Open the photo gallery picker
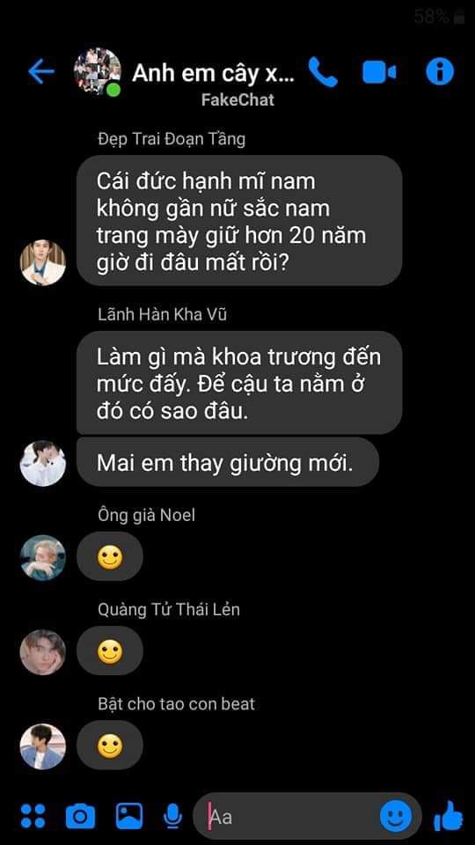This screenshot has height=845, width=475. click(129, 816)
